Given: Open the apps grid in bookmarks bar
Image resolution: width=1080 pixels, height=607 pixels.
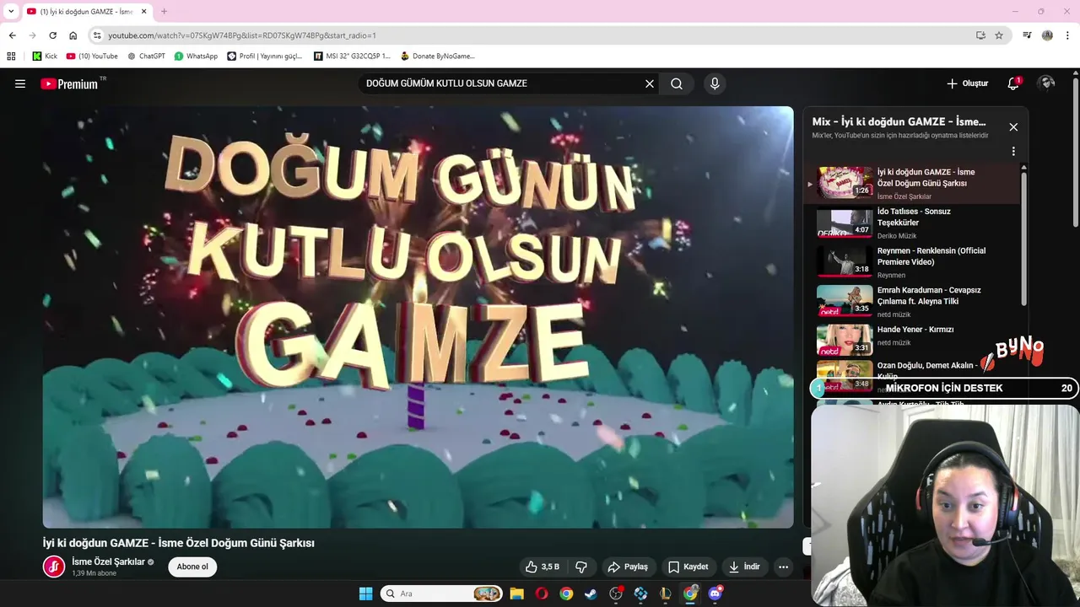Looking at the screenshot, I should point(11,56).
